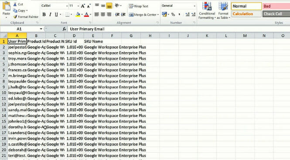
Task: Toggle Wrap Text
Action: coord(139,6)
